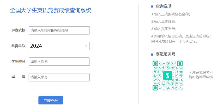Click the 立即查询 button

point(51,100)
